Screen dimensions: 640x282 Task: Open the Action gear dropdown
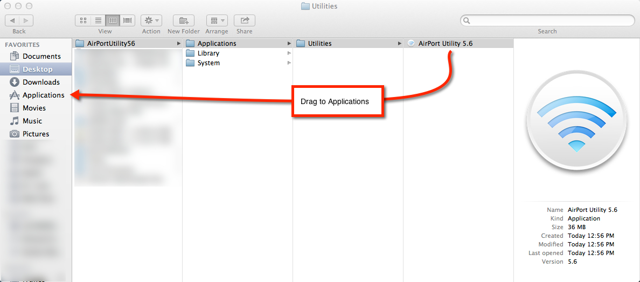coord(151,20)
